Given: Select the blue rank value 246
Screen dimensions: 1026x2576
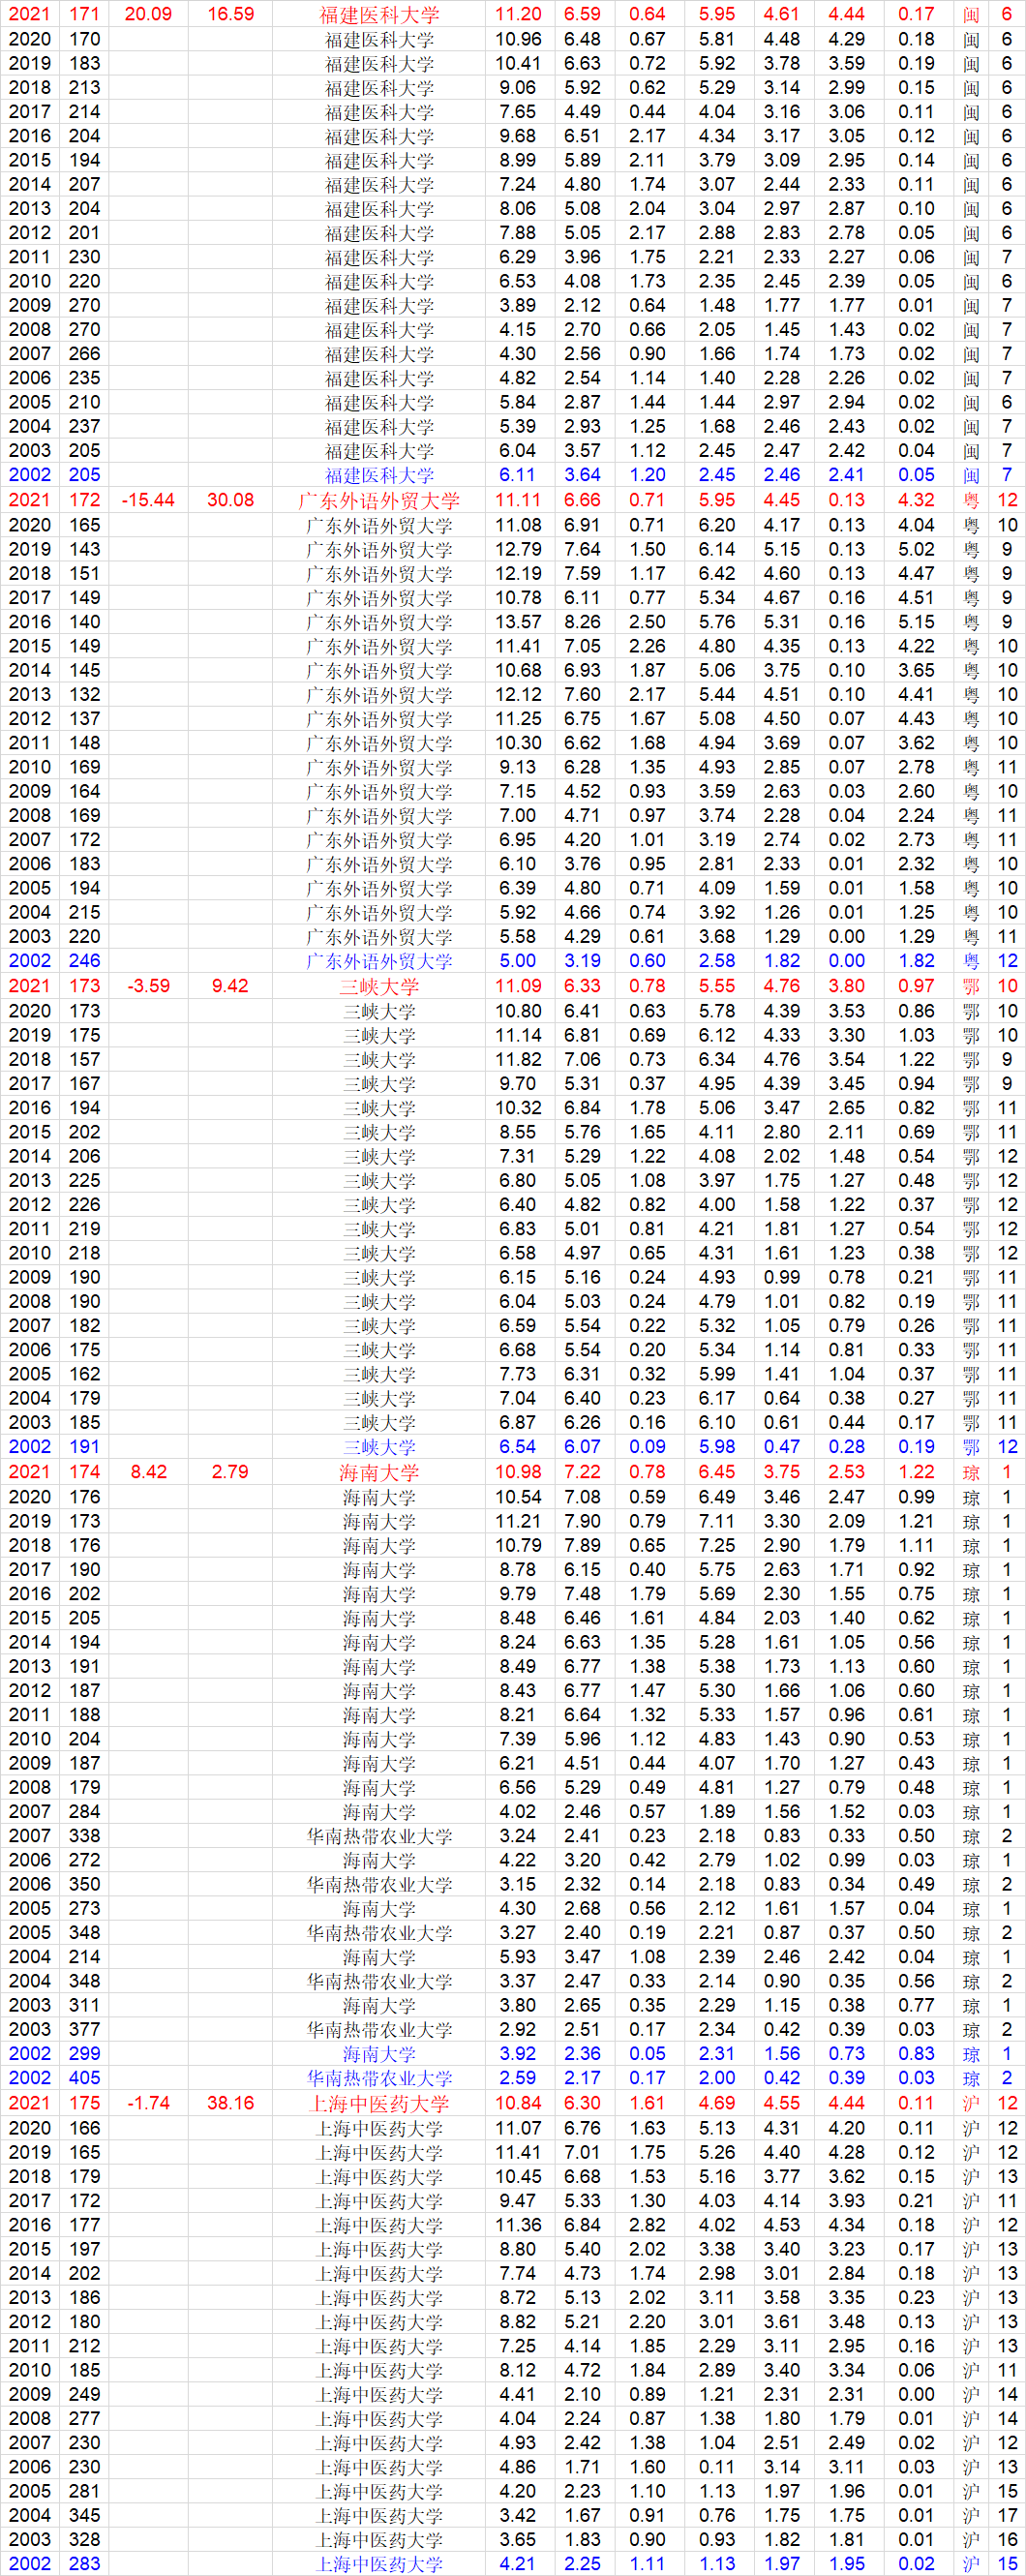Looking at the screenshot, I should 85,960.
